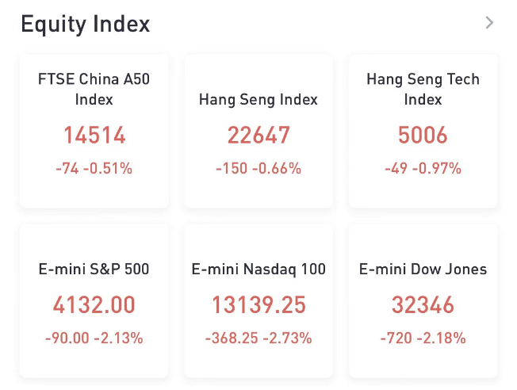Screen dimensions: 517x390
Task: Click the 22647 price value
Action: pyautogui.click(x=258, y=136)
